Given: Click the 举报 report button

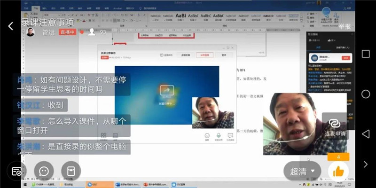Looking at the screenshot, I should click(345, 26).
